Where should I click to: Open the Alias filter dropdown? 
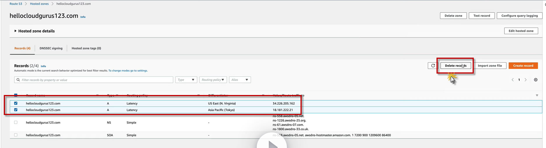click(x=240, y=80)
